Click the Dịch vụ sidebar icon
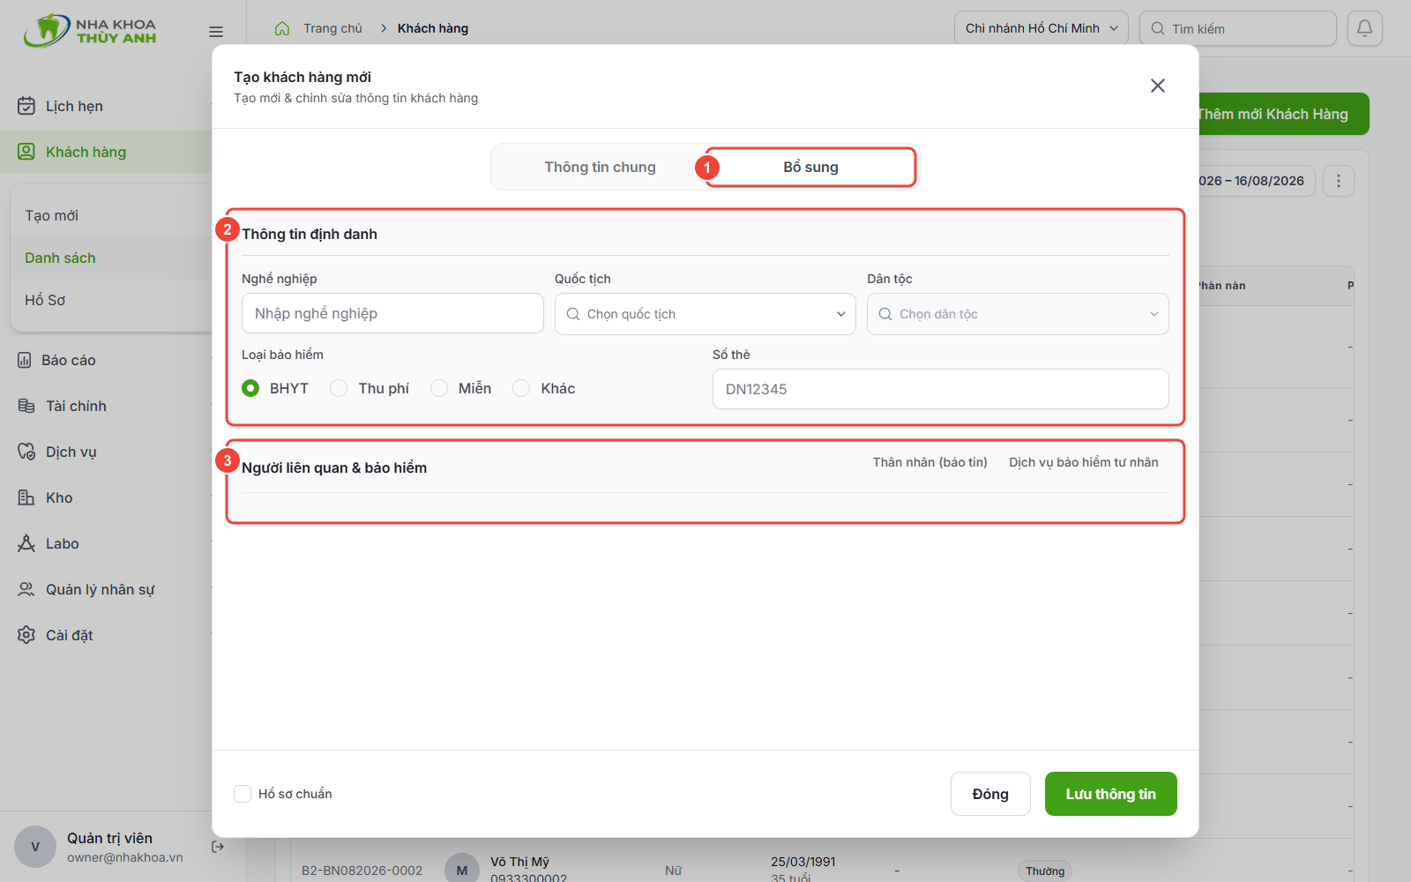Screen dimensions: 1411x882 click(x=26, y=452)
